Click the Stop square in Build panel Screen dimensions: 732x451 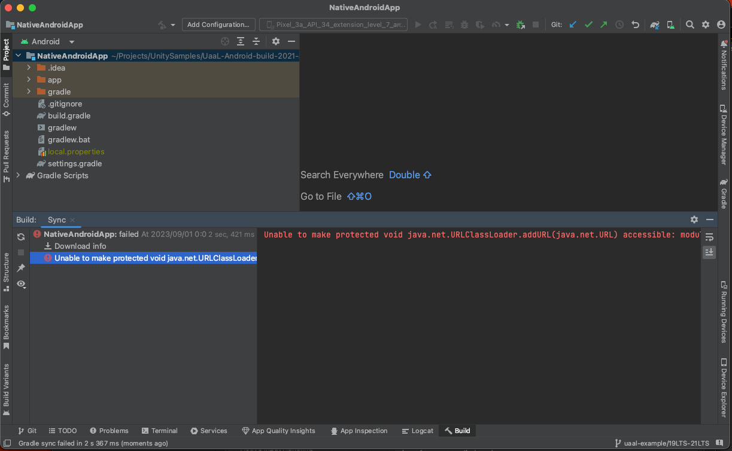pyautogui.click(x=21, y=252)
